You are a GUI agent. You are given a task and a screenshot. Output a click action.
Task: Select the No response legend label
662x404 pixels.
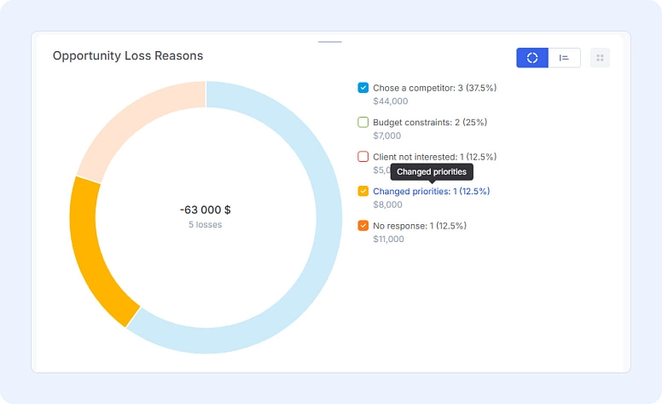point(419,226)
